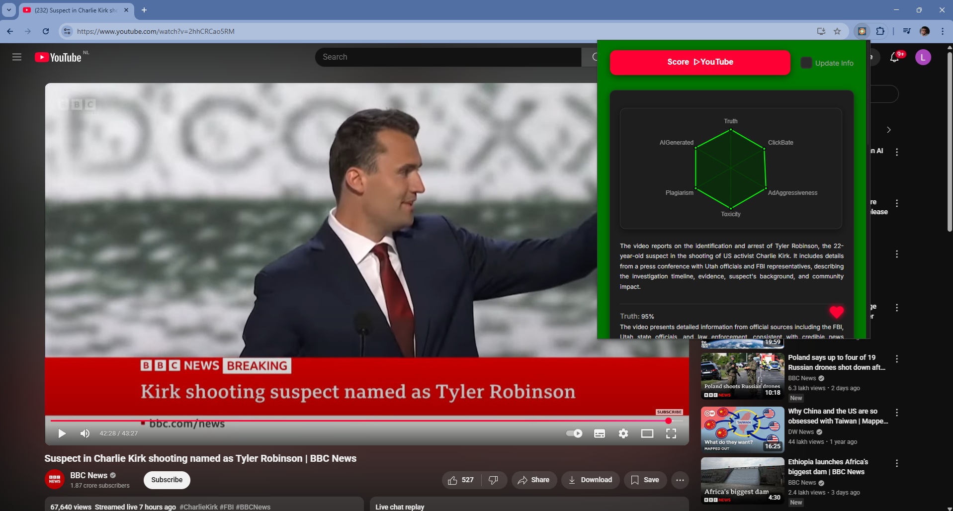
Task: Open the #CharlieKirk hashtag link
Action: [x=198, y=507]
